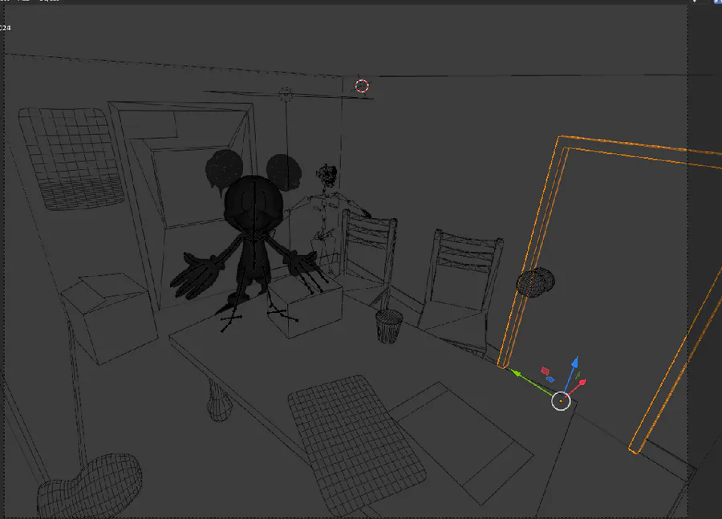Screen dimensions: 722x519
Task: Click the small green plane handle of the gizmo
Action: pyautogui.click(x=578, y=375)
